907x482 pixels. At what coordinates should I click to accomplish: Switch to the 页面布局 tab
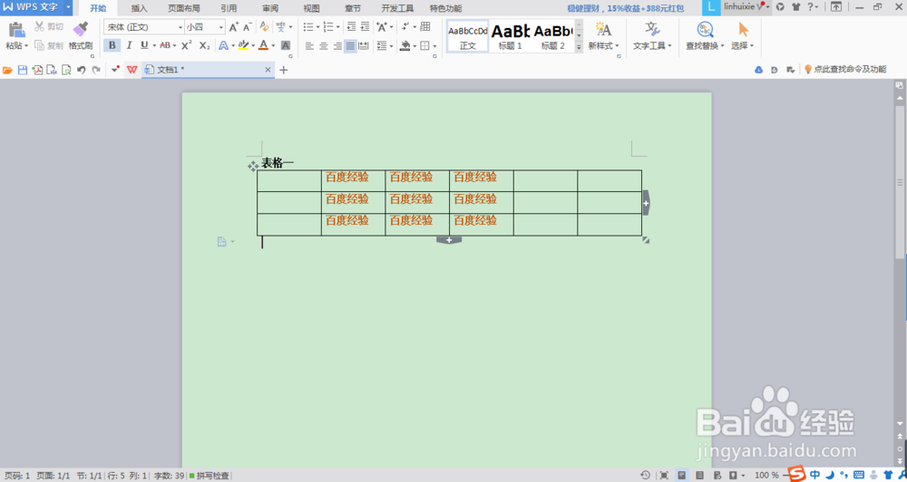coord(184,8)
